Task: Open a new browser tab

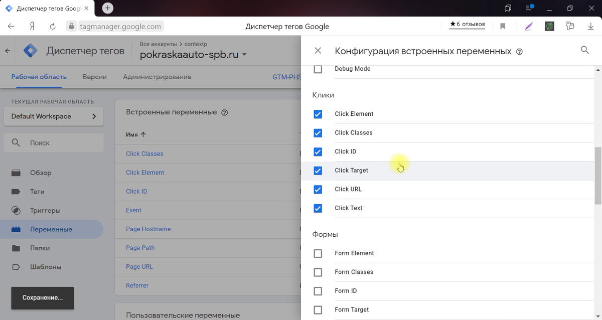Action: [107, 8]
